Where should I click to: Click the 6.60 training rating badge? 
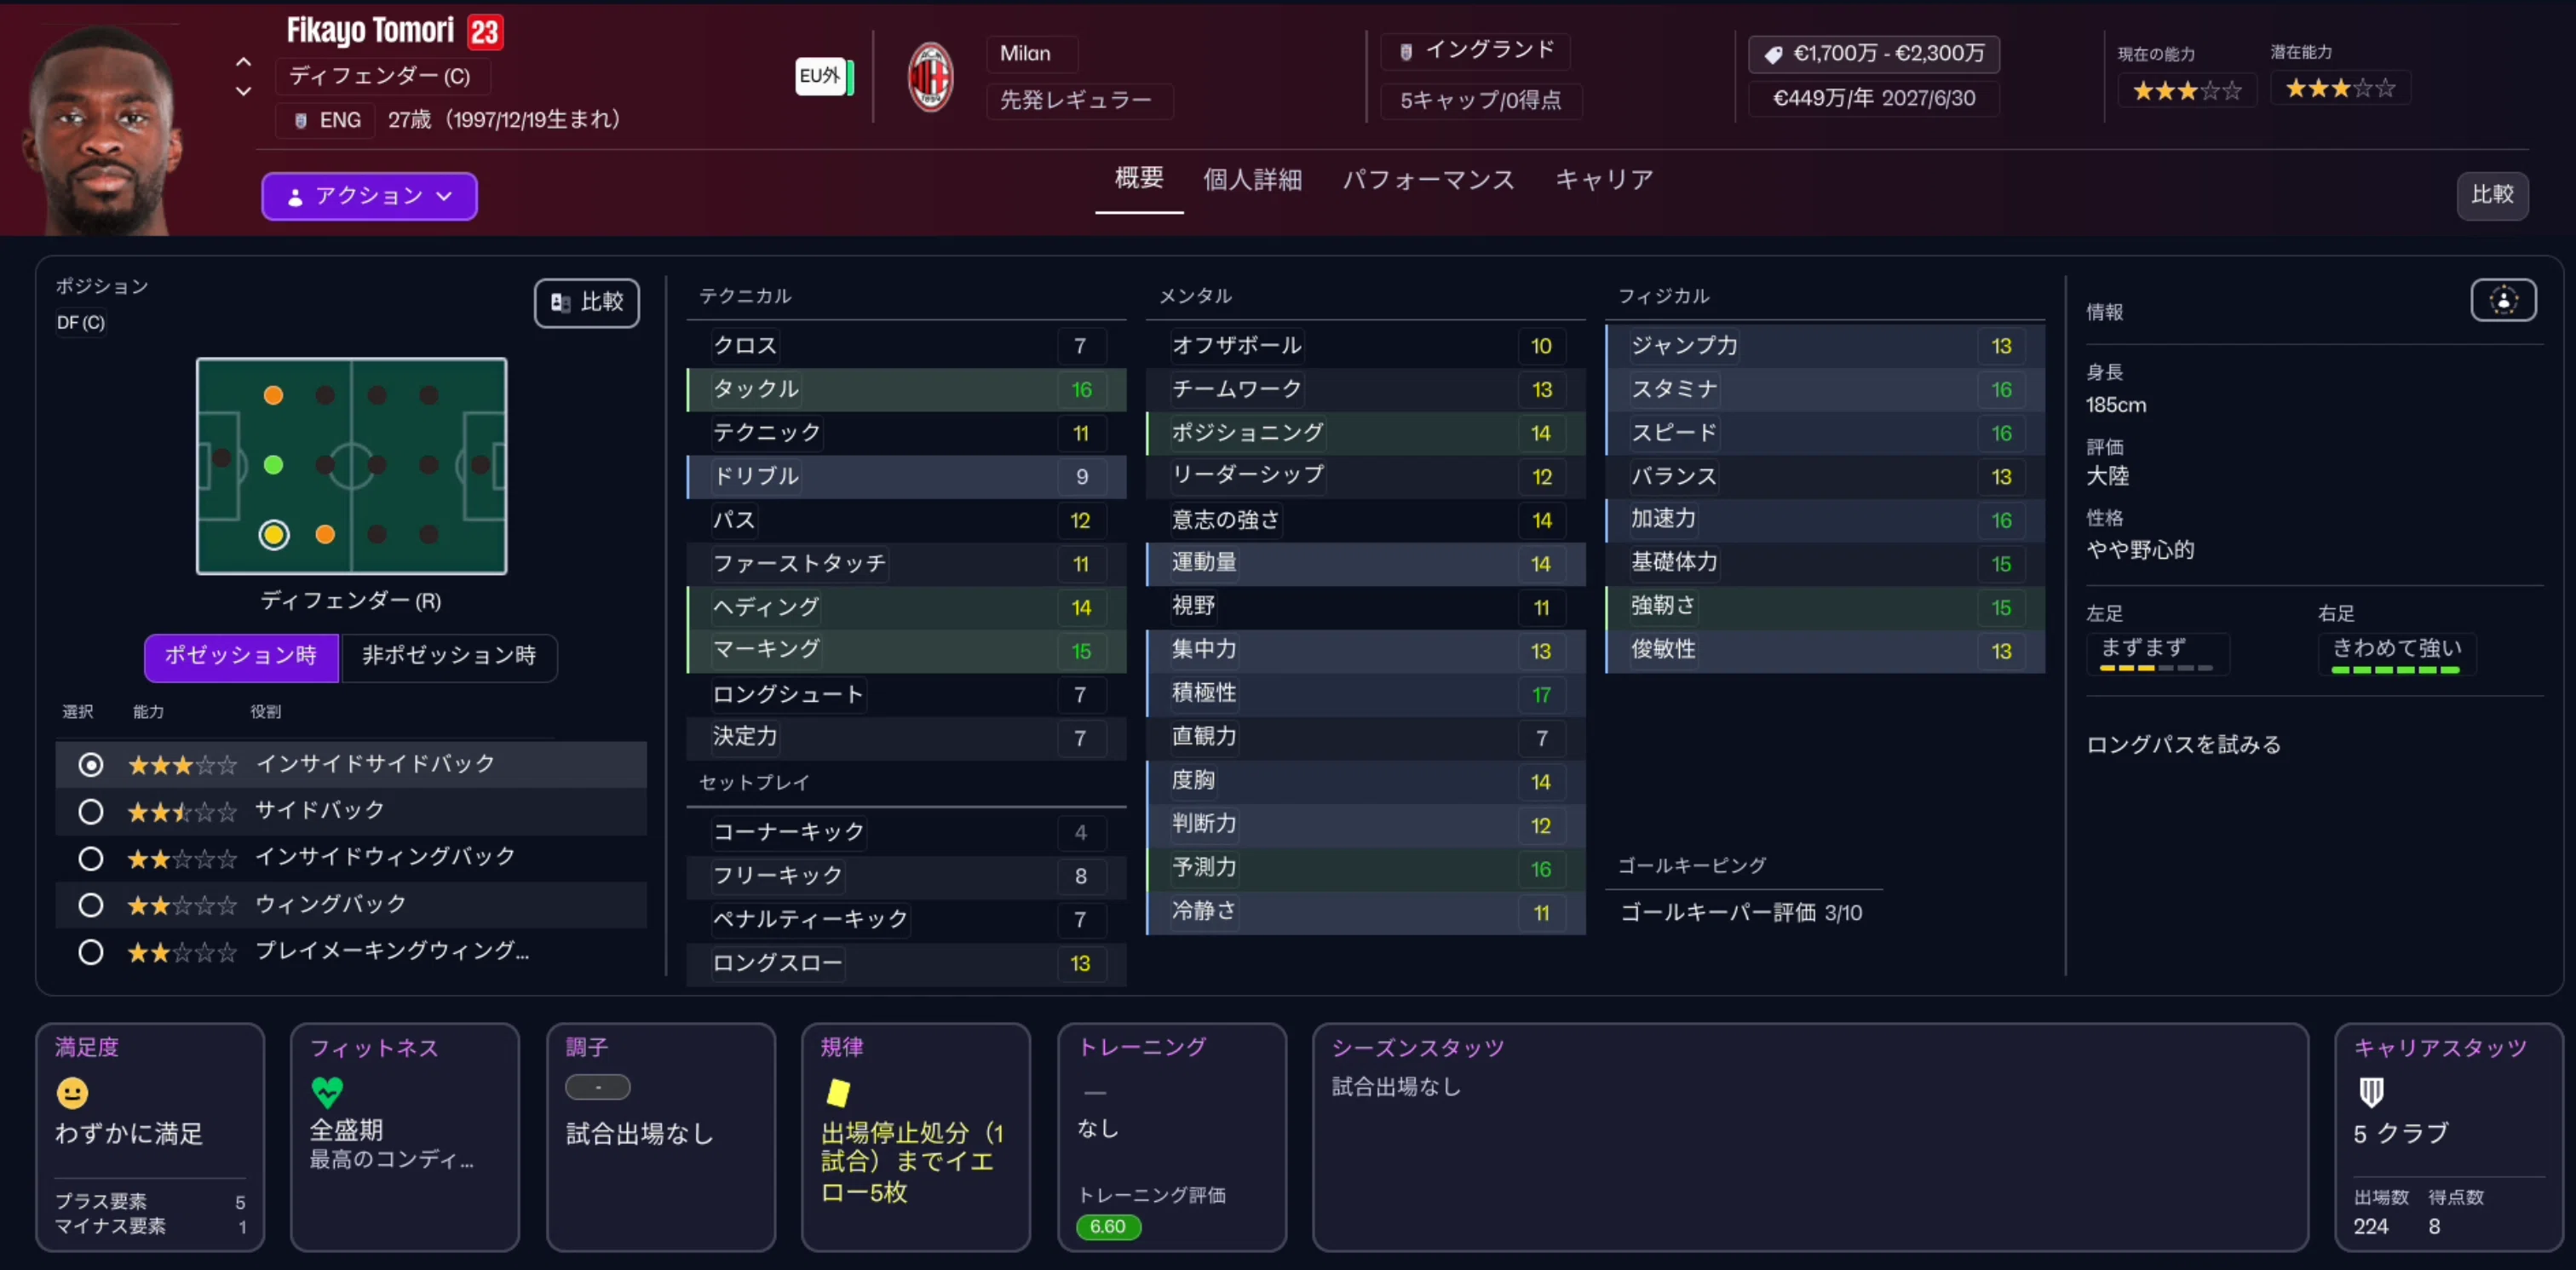[x=1108, y=1227]
